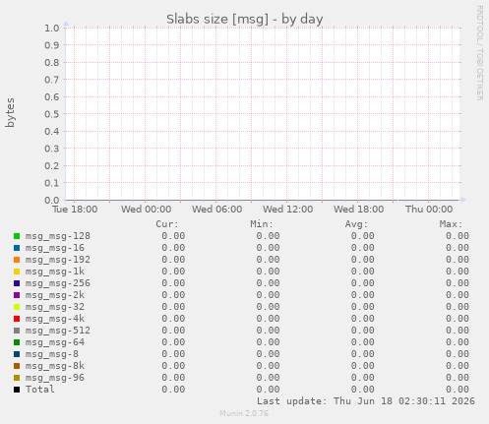Click the Wed 12:00 x-axis label
The width and height of the screenshot is (489, 424).
tap(287, 210)
